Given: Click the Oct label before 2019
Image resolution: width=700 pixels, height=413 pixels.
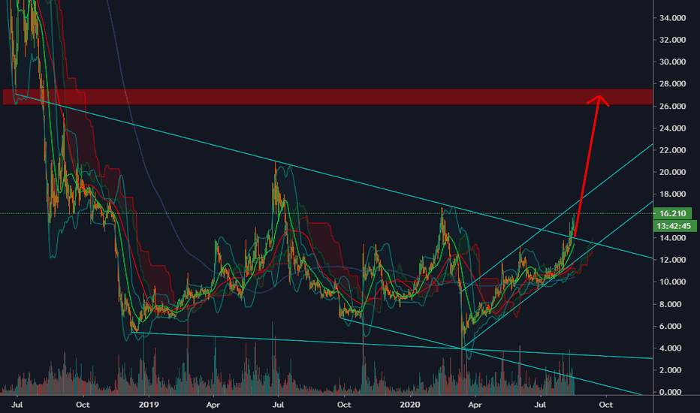Looking at the screenshot, I should tap(83, 405).
